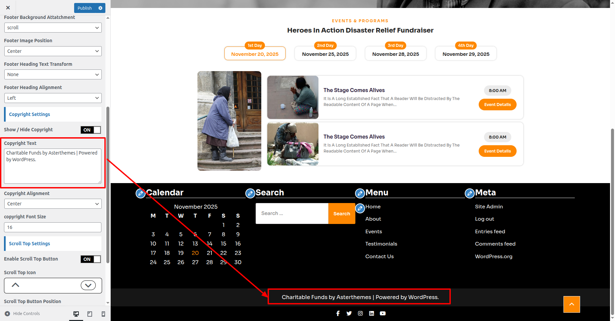Click the edit pencil beside Calendar widget
Viewport: 615px width, 321px height.
click(141, 193)
